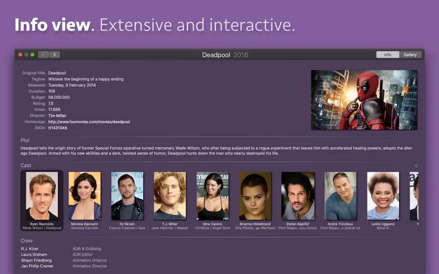Click the release date Tuesday, 9 February 2016
This screenshot has width=439, height=274.
click(x=72, y=85)
